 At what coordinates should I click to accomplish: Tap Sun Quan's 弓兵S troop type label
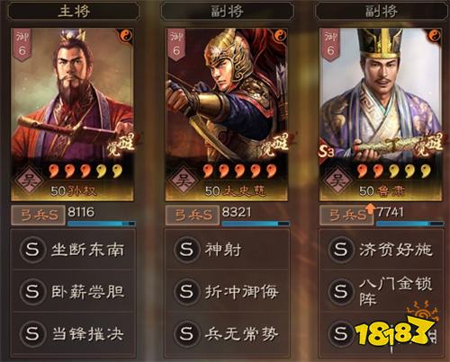(38, 215)
